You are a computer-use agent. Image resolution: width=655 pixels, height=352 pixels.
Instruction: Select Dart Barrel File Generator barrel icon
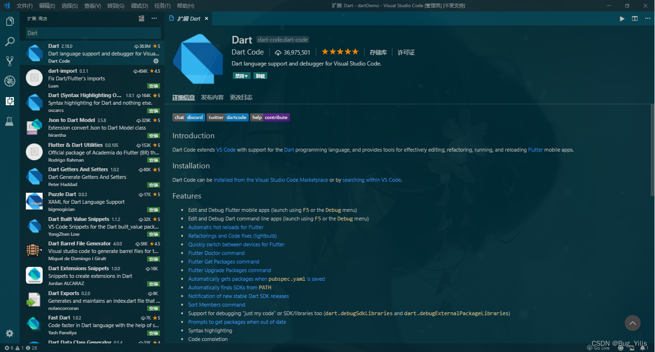[x=34, y=251]
